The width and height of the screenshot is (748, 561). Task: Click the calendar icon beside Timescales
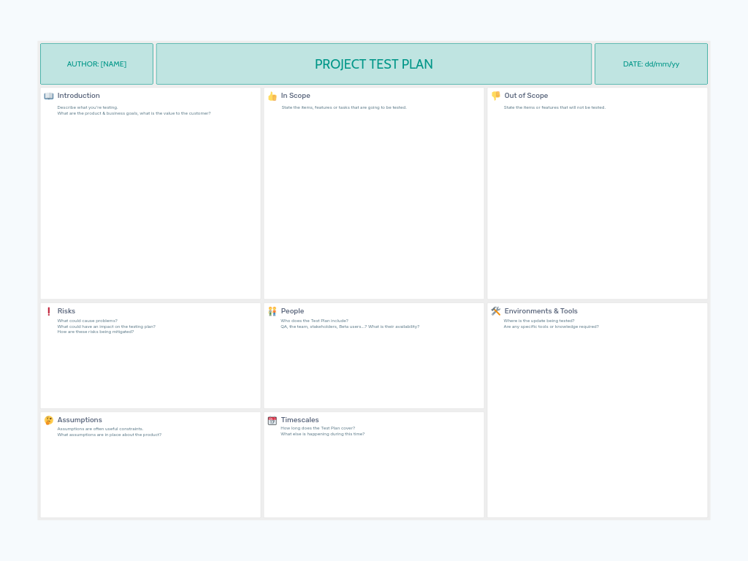272,420
